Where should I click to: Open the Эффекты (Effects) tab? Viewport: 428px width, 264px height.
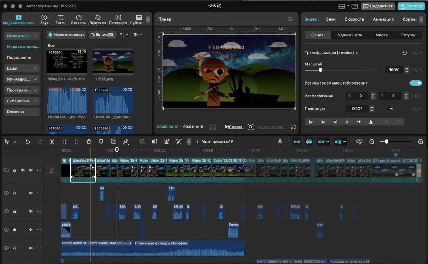pos(98,20)
